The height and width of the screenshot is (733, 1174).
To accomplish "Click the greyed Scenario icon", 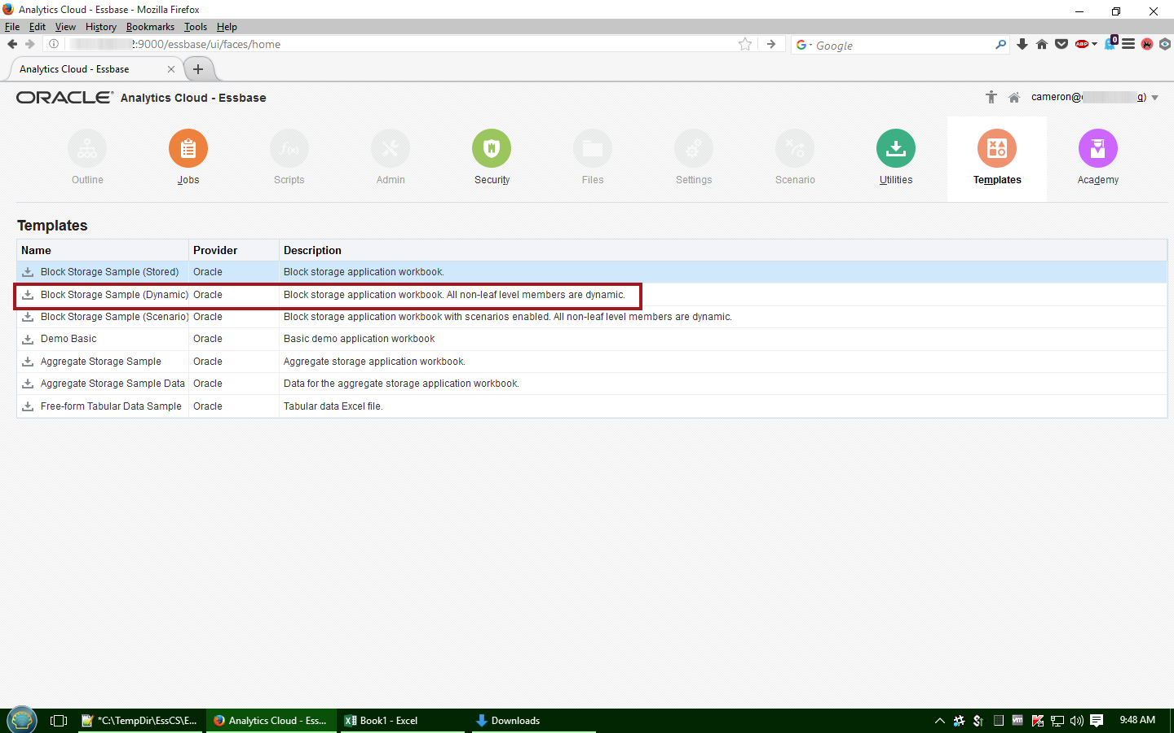I will click(x=795, y=149).
